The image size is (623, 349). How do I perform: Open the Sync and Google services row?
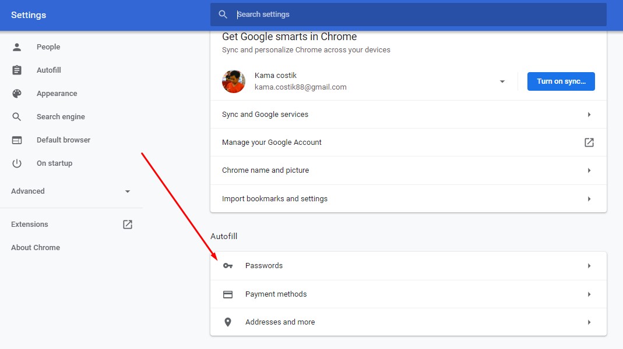click(x=408, y=114)
